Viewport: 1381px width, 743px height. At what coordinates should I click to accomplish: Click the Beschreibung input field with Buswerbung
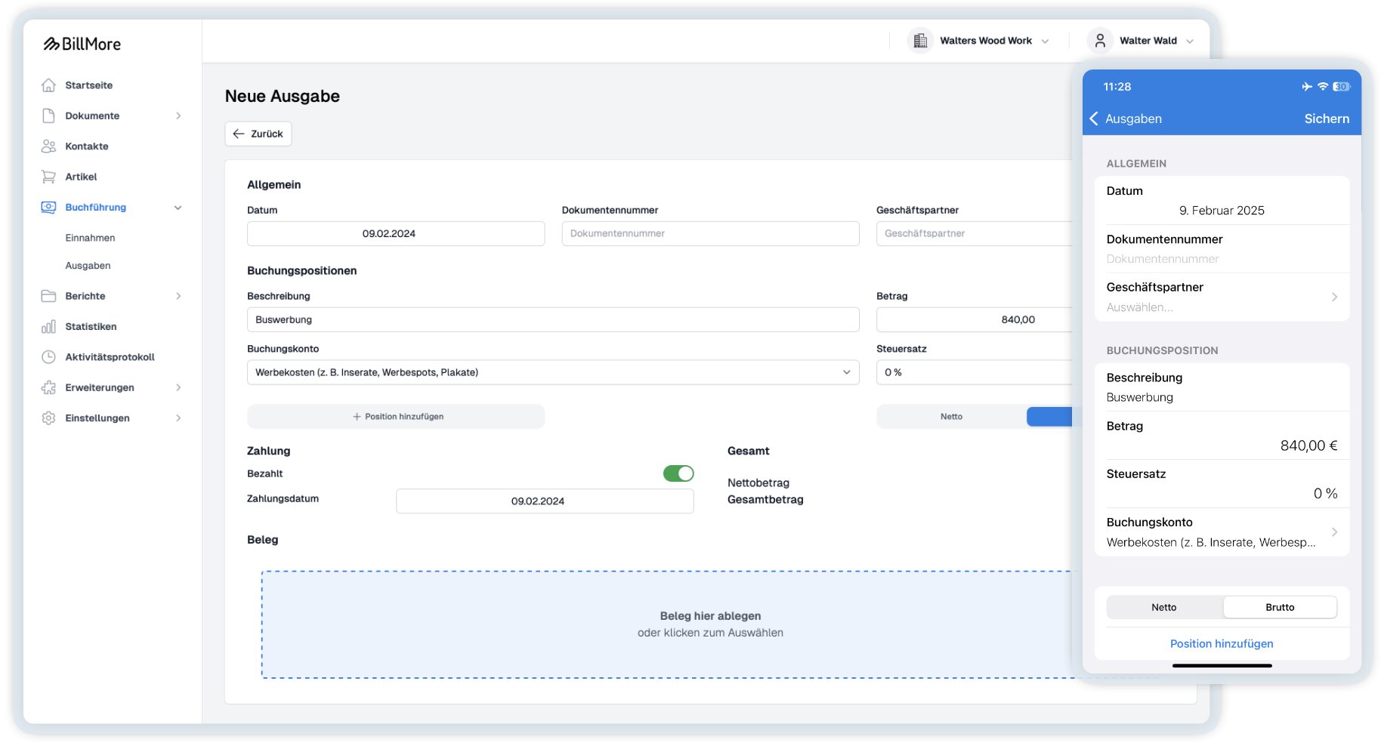point(553,319)
